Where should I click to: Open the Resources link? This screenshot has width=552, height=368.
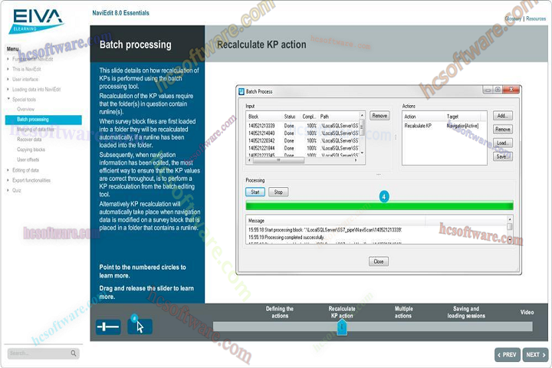[536, 18]
